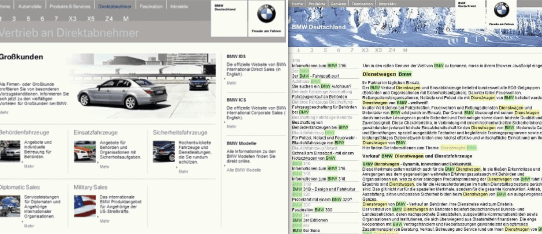The height and width of the screenshot is (234, 542).
Task: Select X3 model on right page
Action: 365,50
